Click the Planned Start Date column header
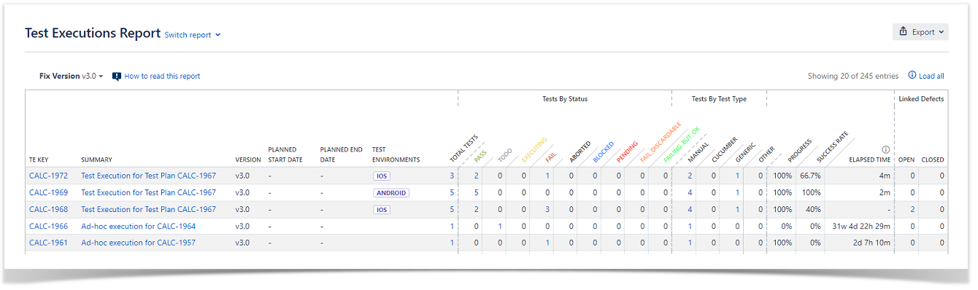Image resolution: width=978 pixels, height=290 pixels. tap(282, 154)
